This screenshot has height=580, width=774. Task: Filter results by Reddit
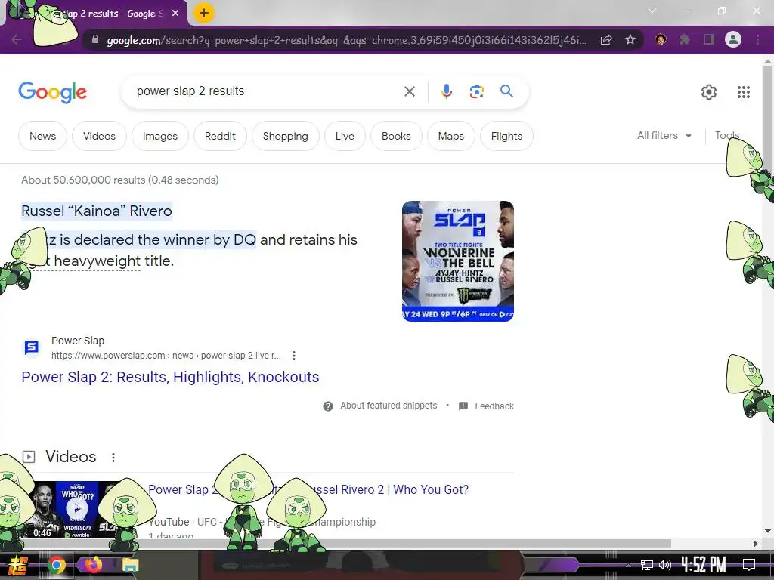pos(220,136)
